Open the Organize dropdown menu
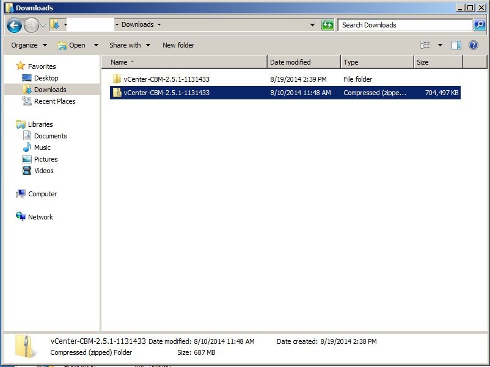This screenshot has width=490, height=367. (29, 45)
